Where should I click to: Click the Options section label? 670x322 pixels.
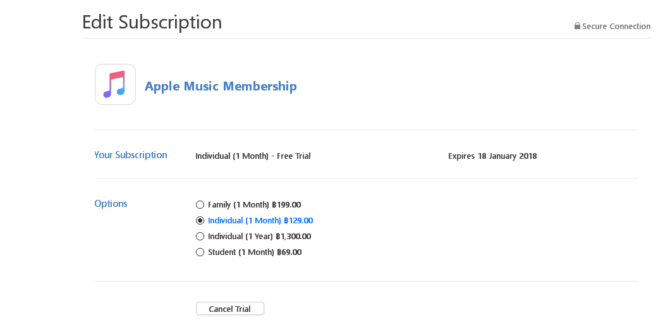(x=111, y=204)
